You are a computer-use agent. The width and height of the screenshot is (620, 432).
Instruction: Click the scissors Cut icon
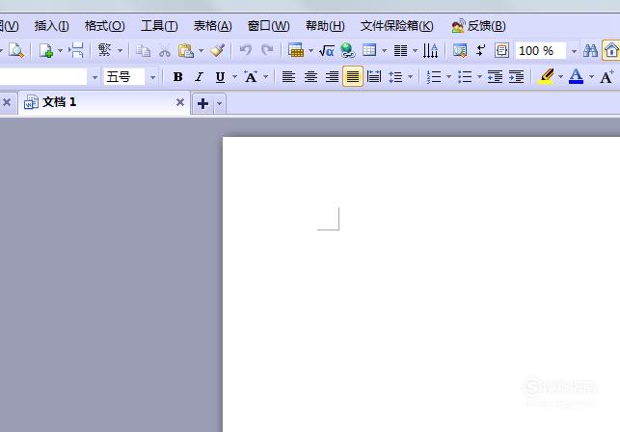(164, 51)
